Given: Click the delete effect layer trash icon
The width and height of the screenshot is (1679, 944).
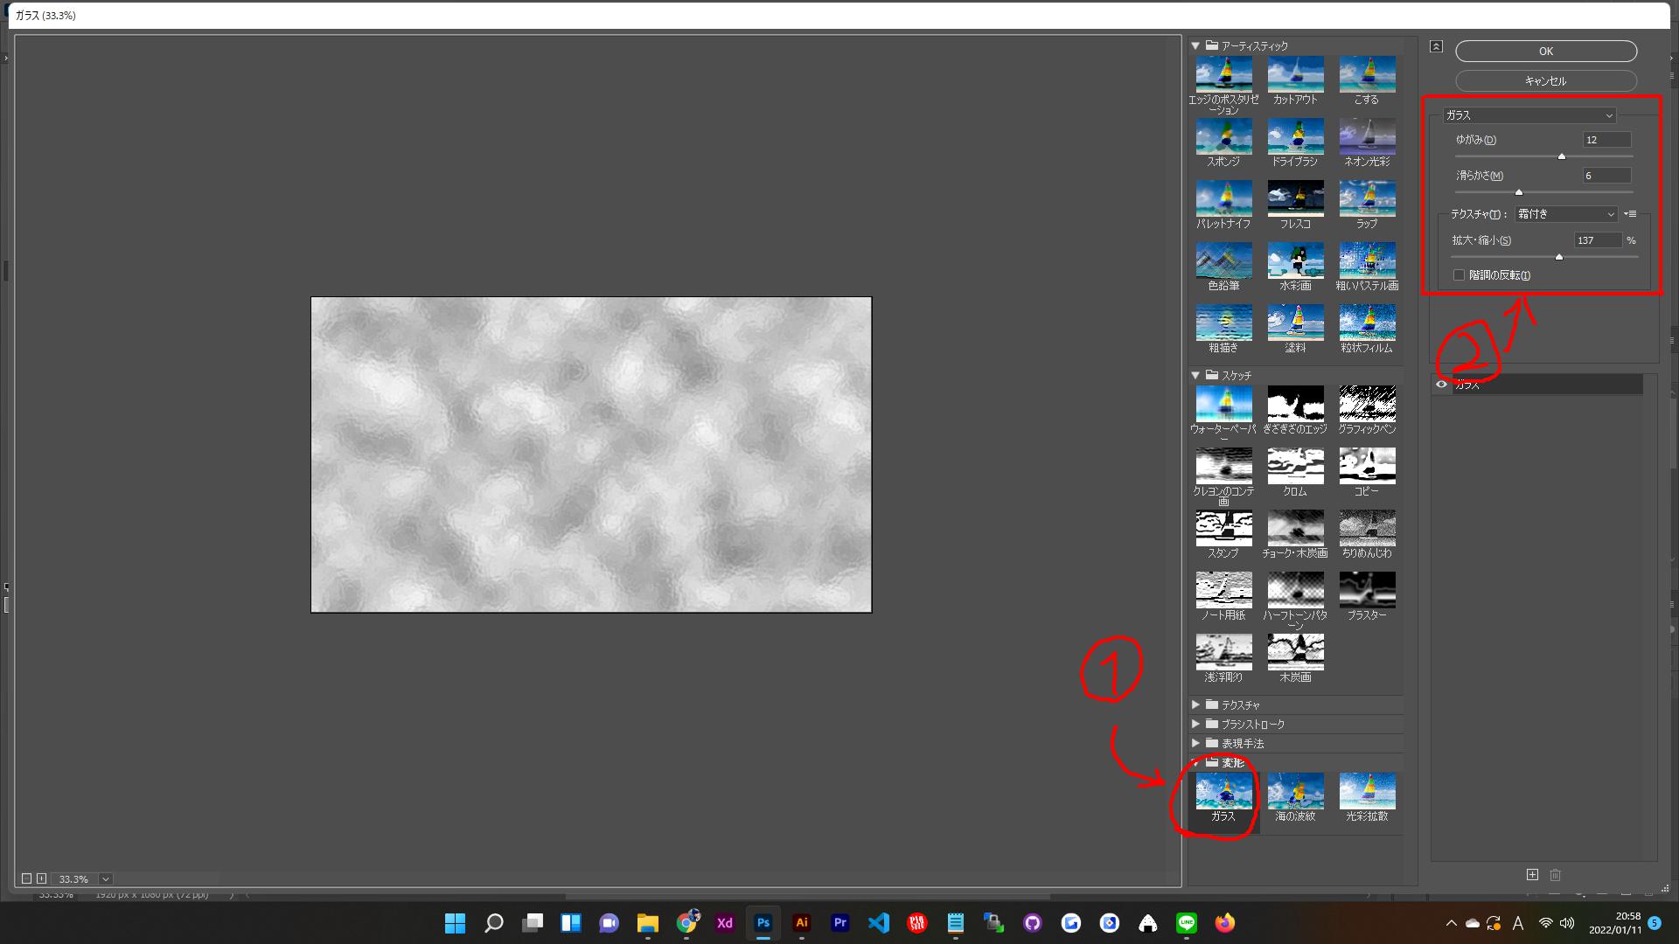Looking at the screenshot, I should pos(1555,875).
